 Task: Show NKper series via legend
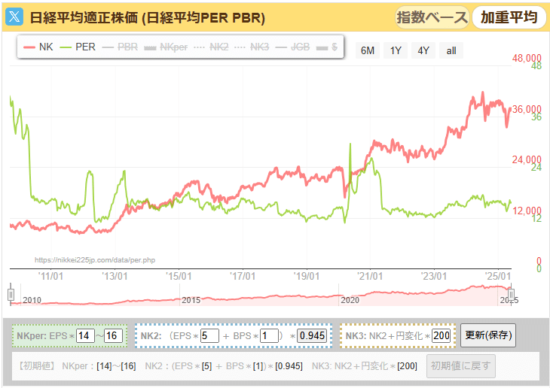(166, 47)
